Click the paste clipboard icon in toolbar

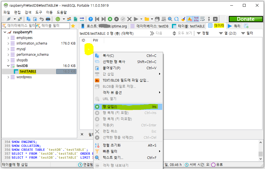coord(35,19)
